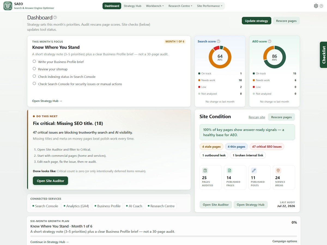Click the SAEO chimp logo icon
327x245 pixels.
[x=8, y=6]
